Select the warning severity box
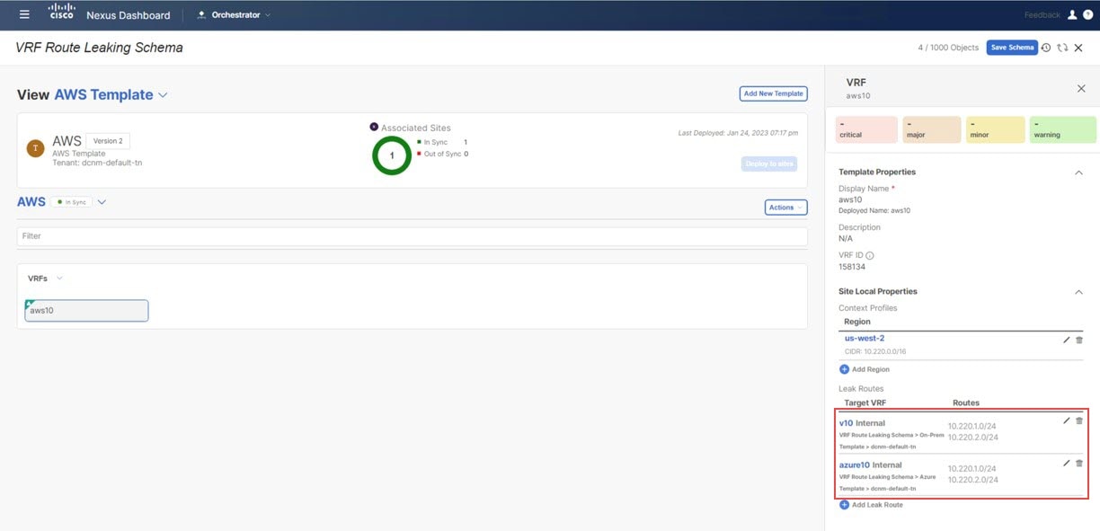The width and height of the screenshot is (1100, 531). tap(1062, 129)
